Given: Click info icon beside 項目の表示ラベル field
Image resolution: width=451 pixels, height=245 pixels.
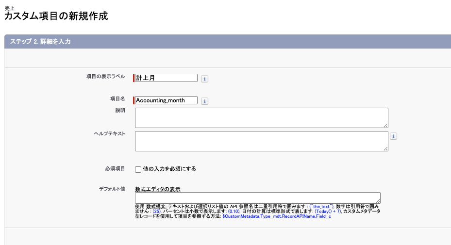Looking at the screenshot, I should pos(204,79).
